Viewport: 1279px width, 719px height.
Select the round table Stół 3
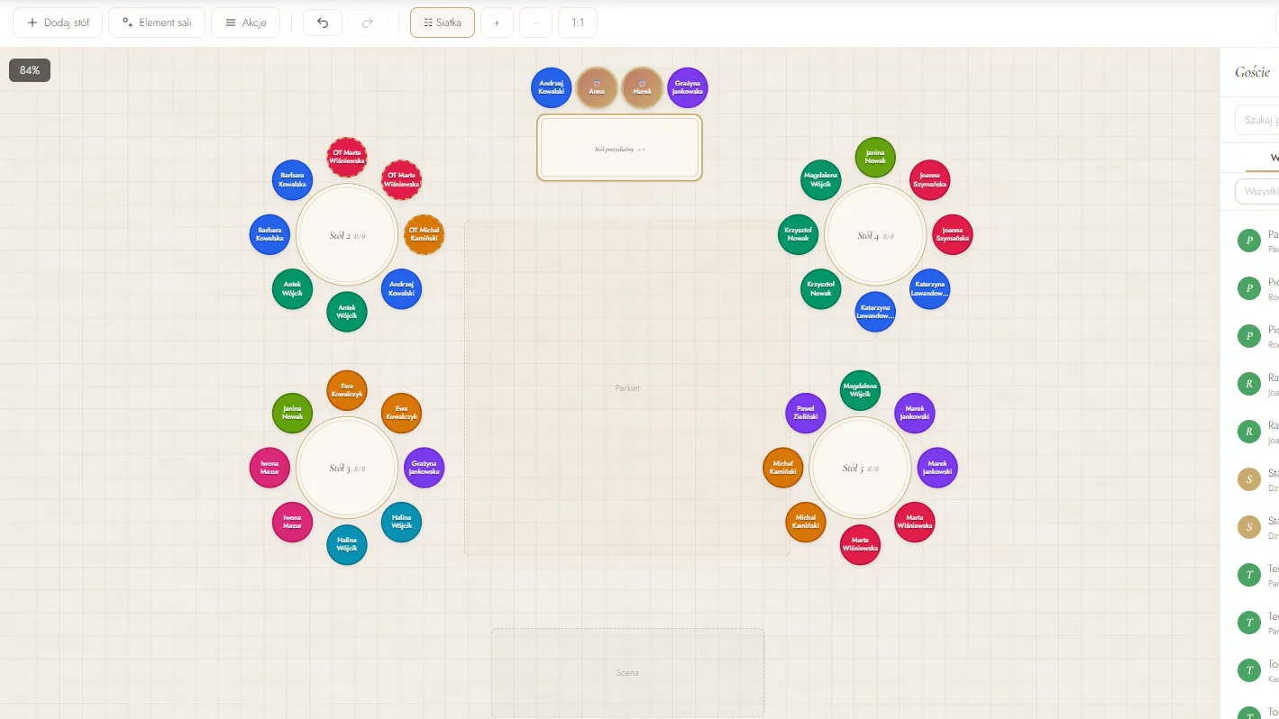click(347, 468)
